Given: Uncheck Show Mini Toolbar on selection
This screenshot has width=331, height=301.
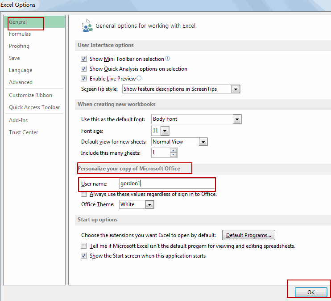Looking at the screenshot, I should coord(83,59).
